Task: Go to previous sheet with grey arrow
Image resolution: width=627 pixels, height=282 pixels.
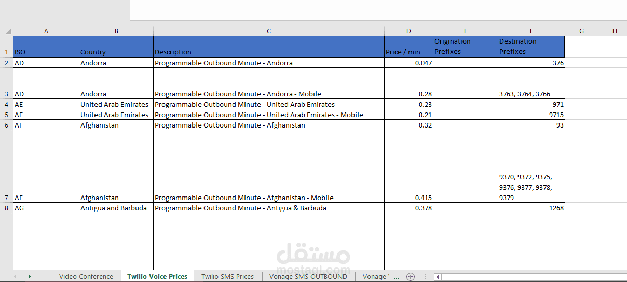Action: (x=15, y=277)
